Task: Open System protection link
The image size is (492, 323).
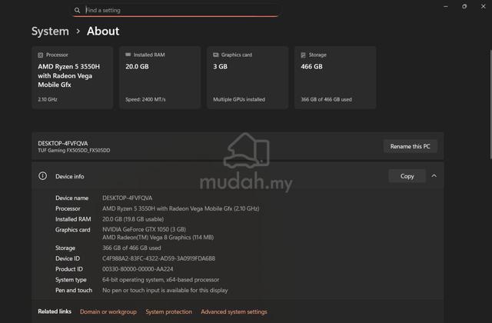Action: pos(169,311)
